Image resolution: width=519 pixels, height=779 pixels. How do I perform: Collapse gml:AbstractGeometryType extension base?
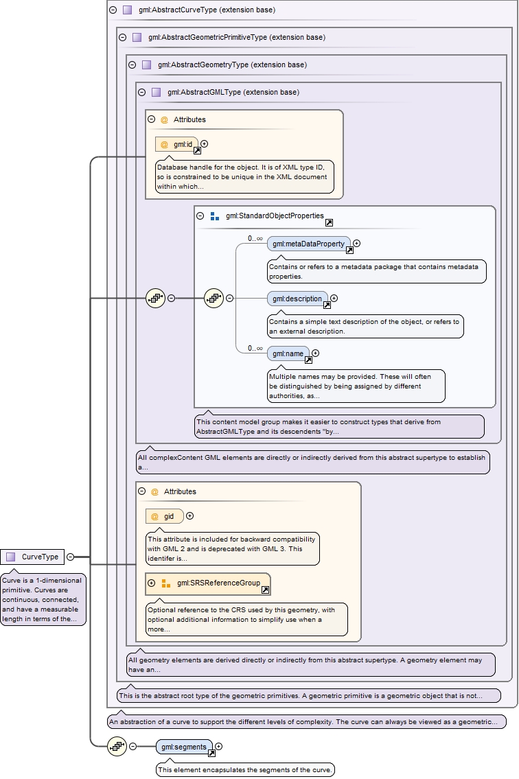tap(132, 65)
